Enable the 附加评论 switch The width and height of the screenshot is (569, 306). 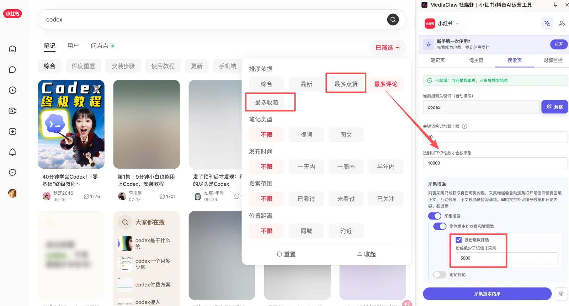tap(440, 275)
